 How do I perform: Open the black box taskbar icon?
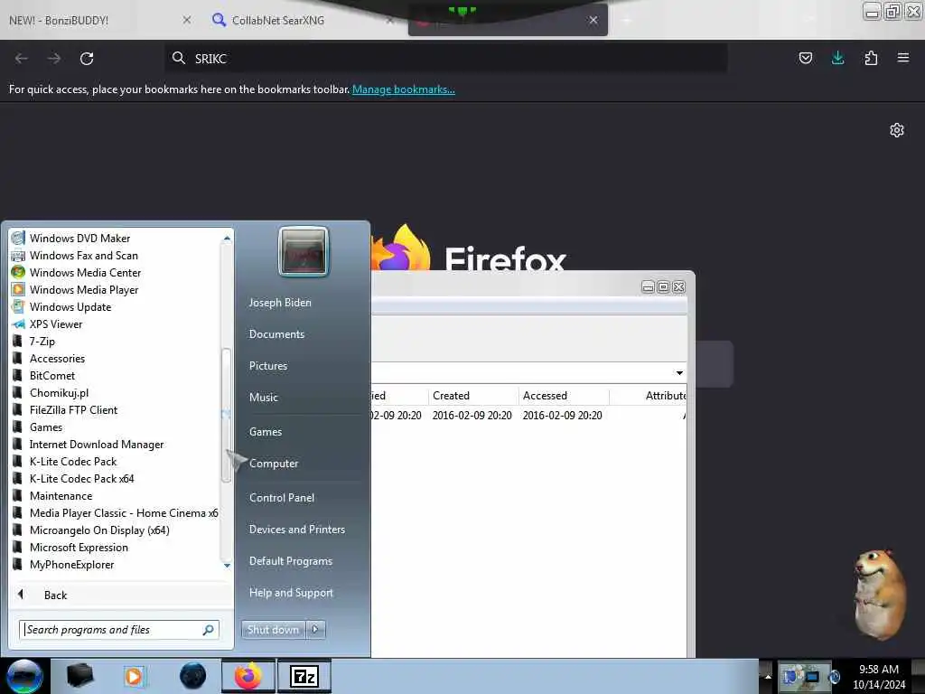coord(80,676)
